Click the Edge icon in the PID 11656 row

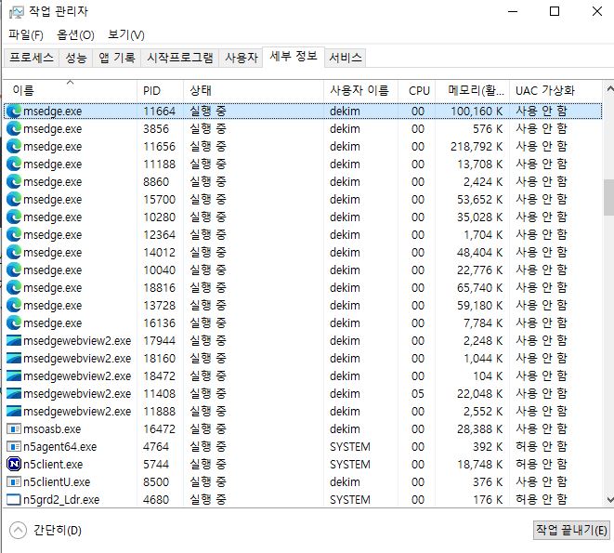click(14, 146)
